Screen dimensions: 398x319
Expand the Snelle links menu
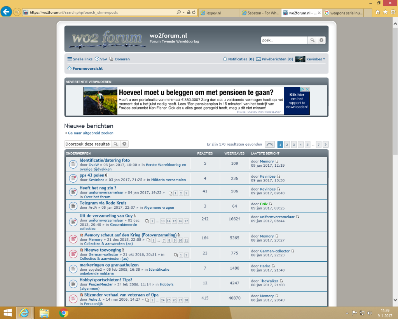[x=80, y=59]
